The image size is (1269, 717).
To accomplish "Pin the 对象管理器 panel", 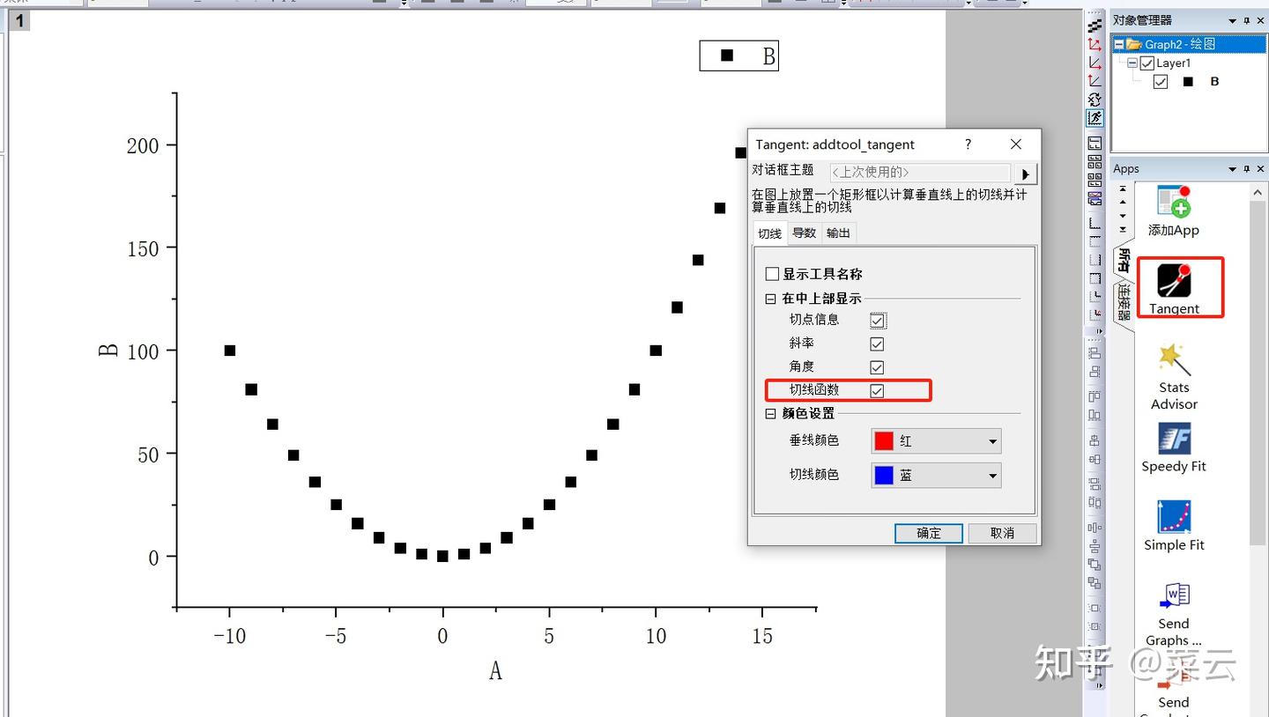I will coord(1247,20).
